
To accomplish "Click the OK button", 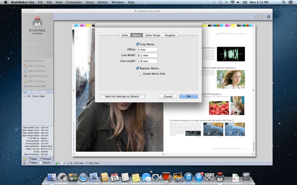I will tap(188, 97).
